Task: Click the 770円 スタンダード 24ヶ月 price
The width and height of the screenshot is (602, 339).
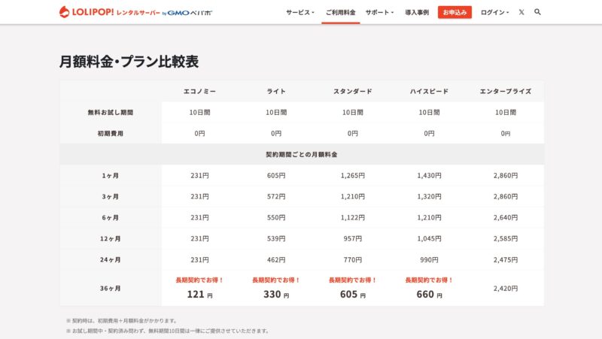Action: click(352, 259)
